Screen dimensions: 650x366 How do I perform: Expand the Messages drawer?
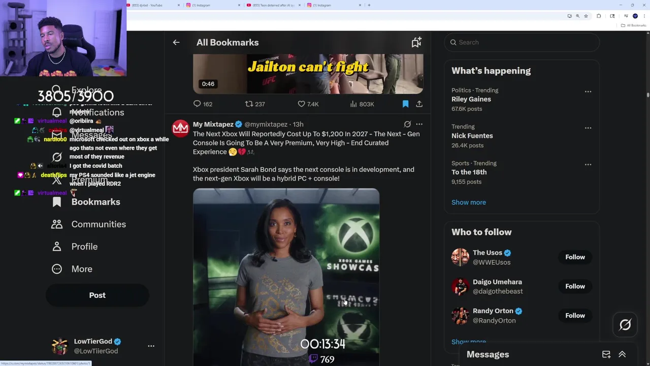(x=622, y=354)
